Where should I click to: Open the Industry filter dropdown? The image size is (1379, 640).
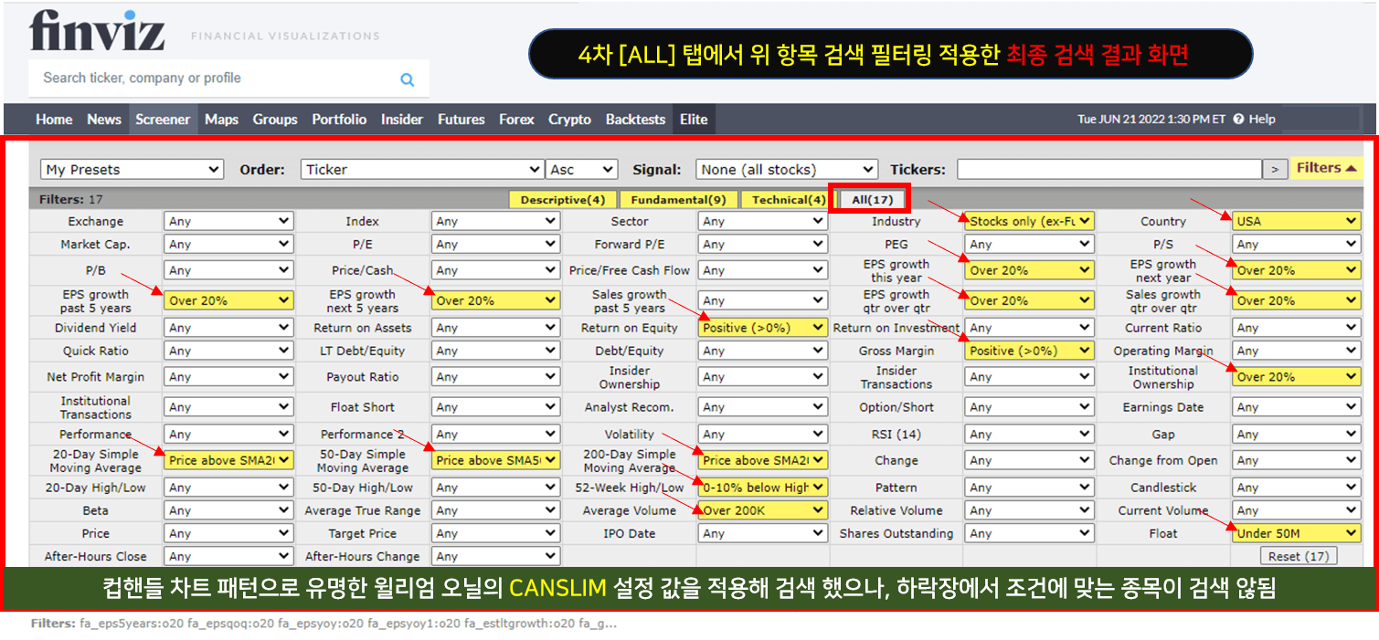[1029, 221]
